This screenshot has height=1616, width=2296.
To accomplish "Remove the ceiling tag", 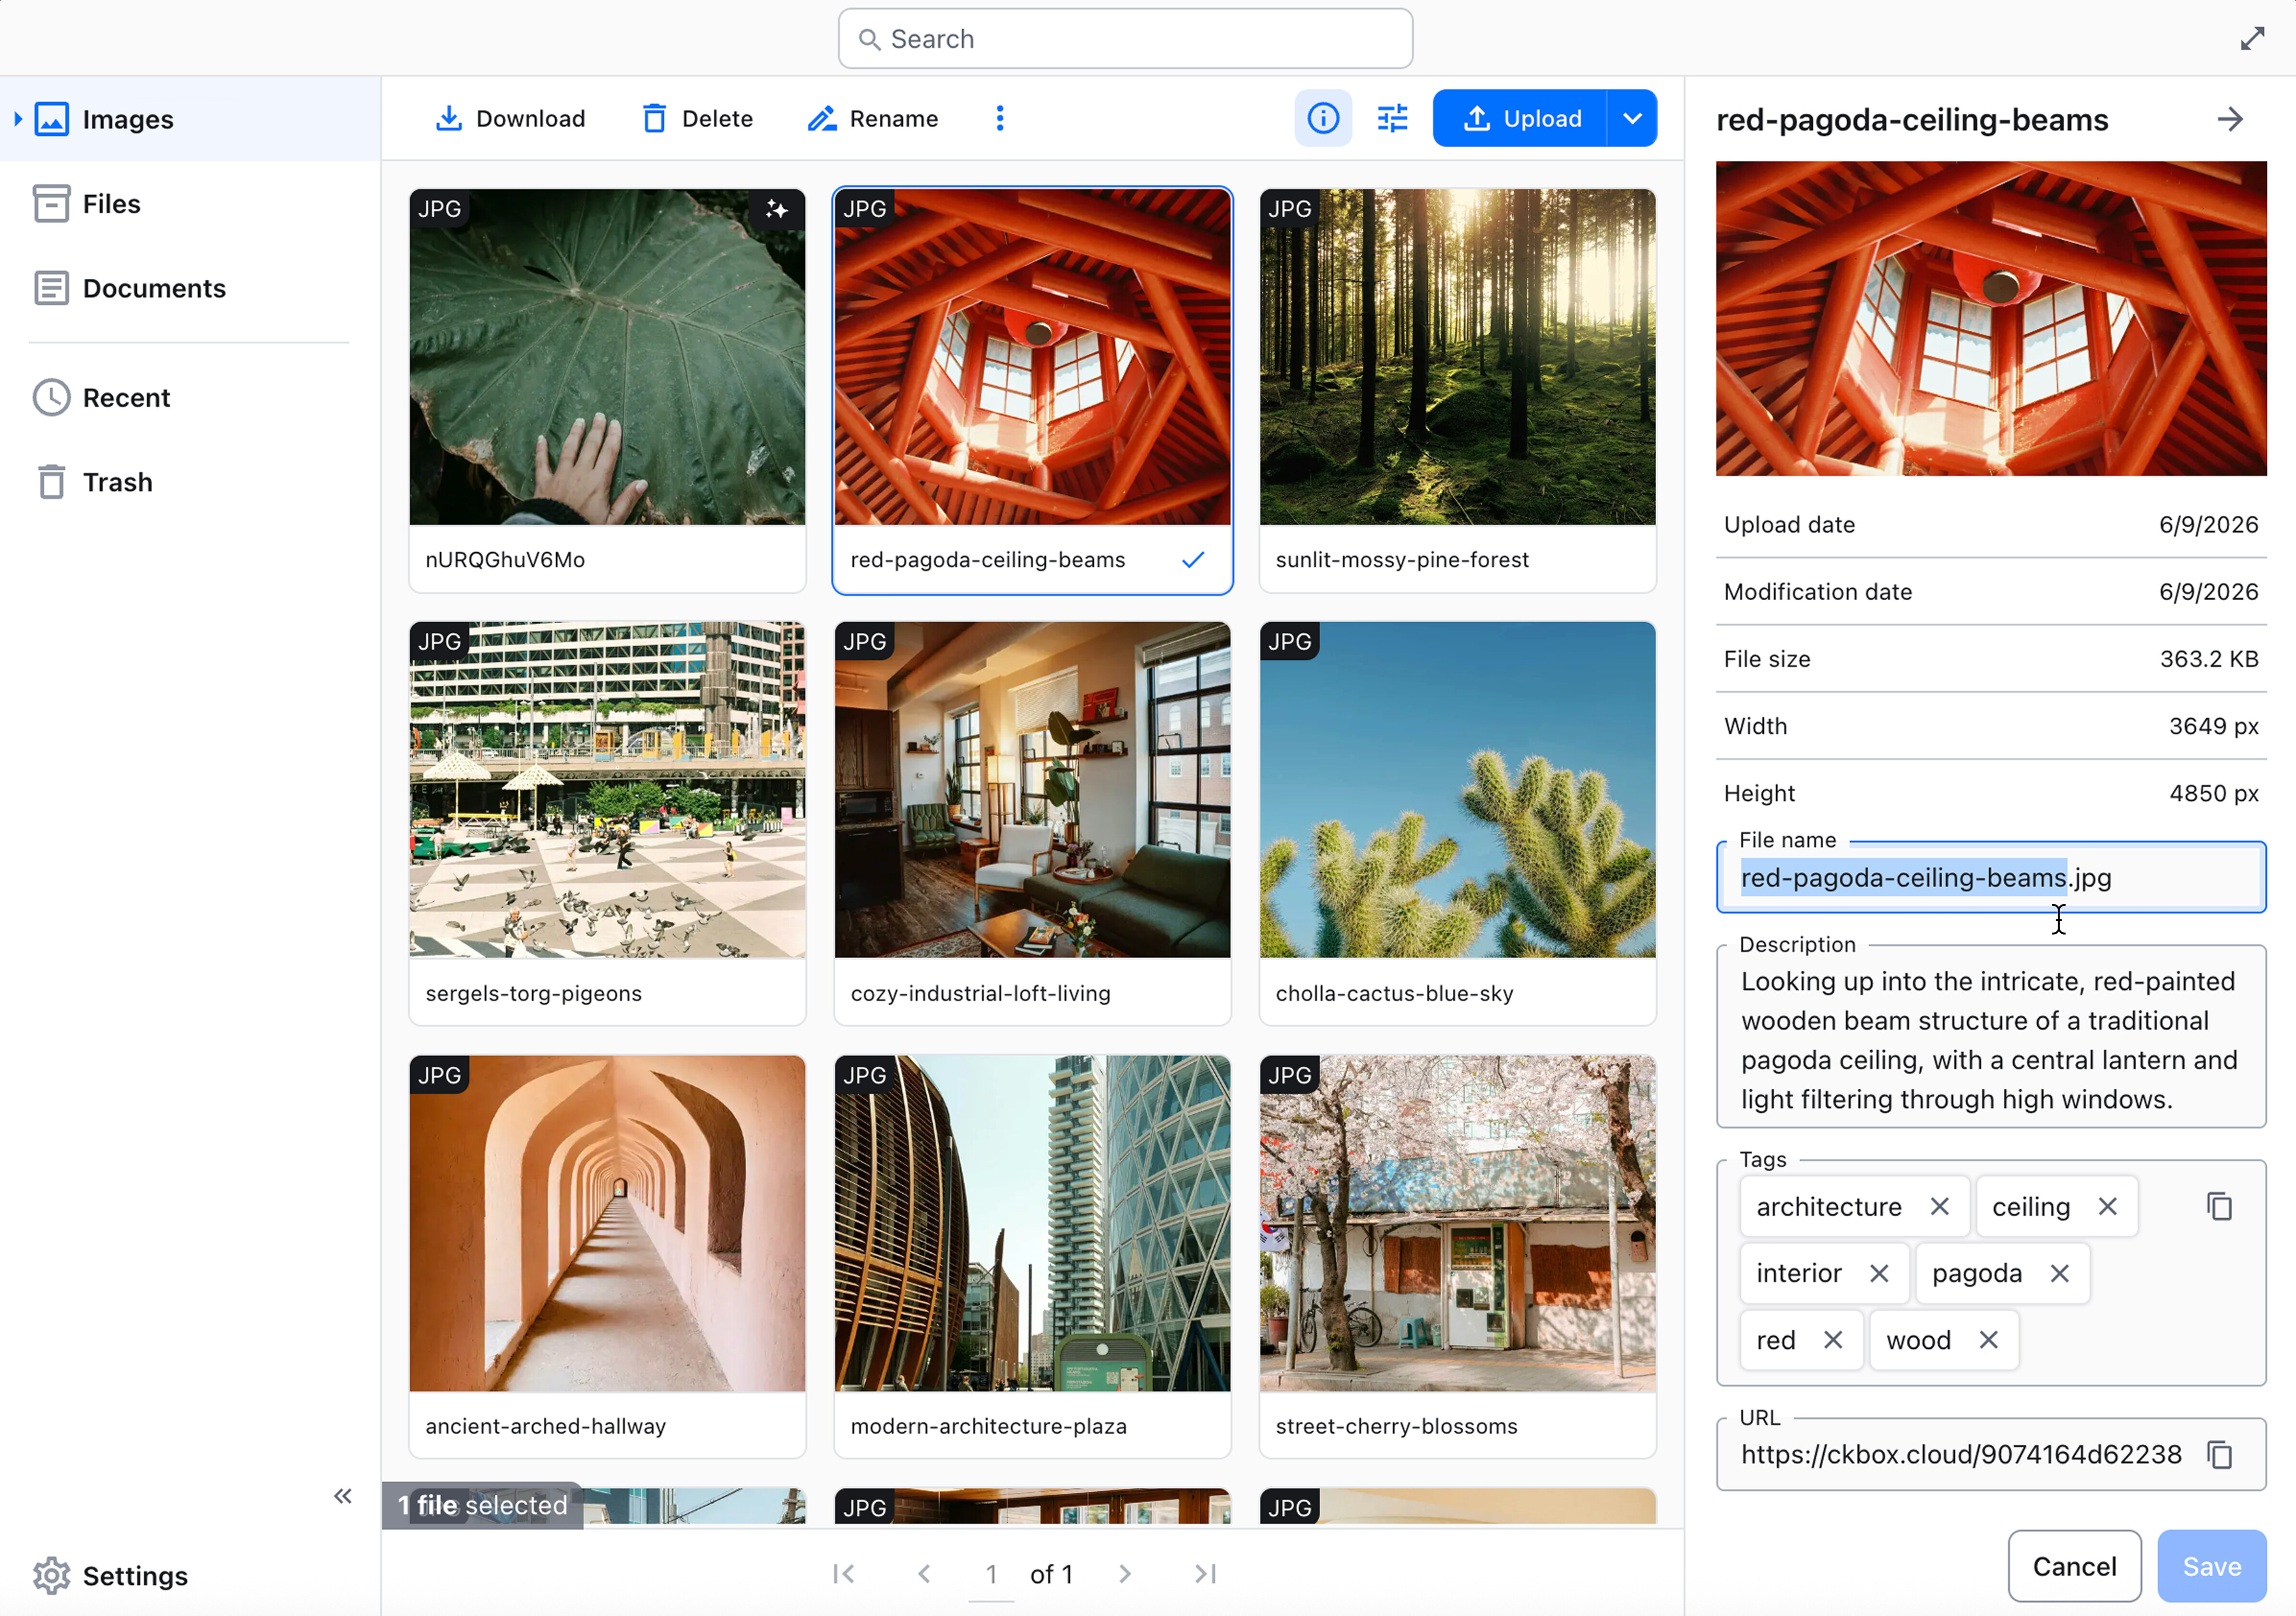I will click(2107, 1207).
